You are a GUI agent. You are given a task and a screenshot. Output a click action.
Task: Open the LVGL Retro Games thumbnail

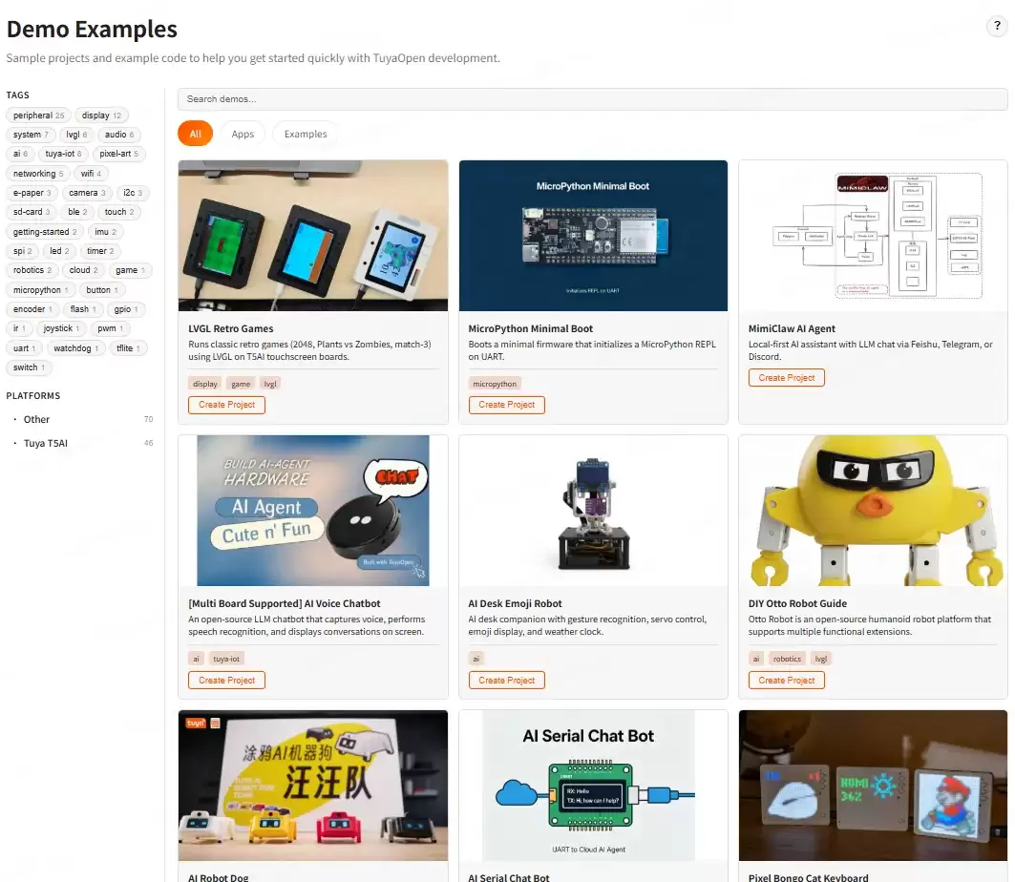pos(312,236)
